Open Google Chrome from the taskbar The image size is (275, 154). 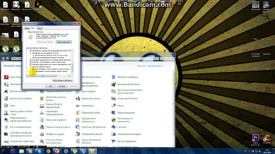tap(48, 151)
